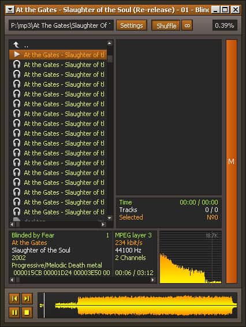Click the artist text At the Gates in the track info panel
246x327 pixels.
pos(29,243)
